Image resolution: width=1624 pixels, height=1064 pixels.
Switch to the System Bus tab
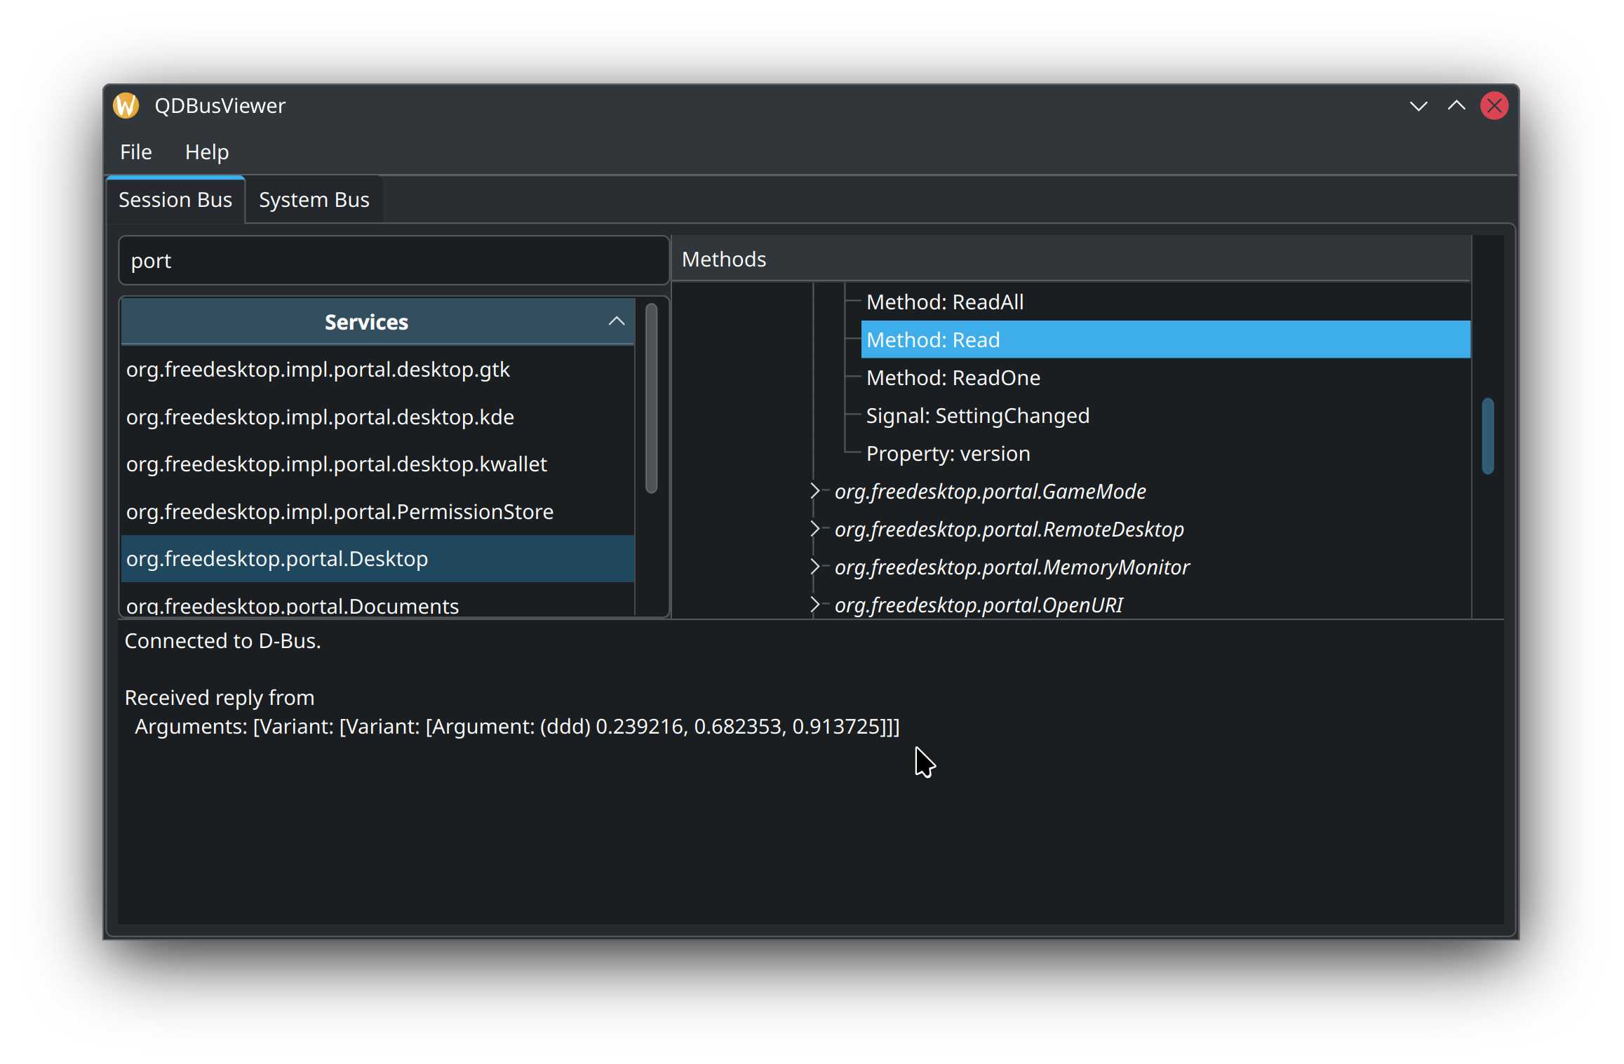(x=314, y=200)
